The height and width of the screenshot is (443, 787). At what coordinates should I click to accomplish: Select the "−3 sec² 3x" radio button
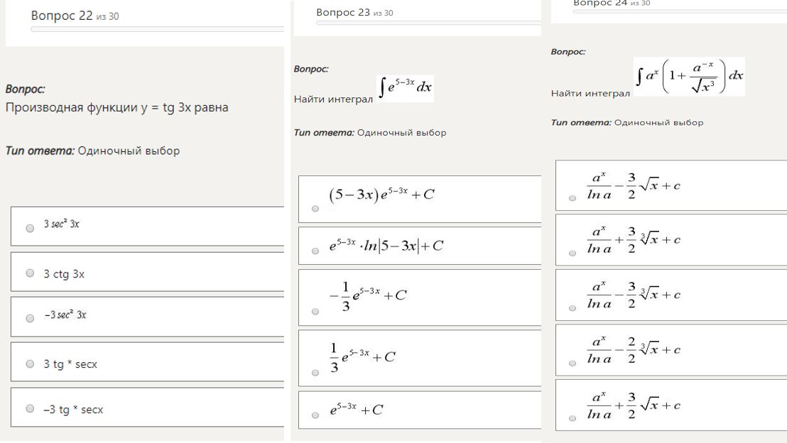tap(29, 319)
